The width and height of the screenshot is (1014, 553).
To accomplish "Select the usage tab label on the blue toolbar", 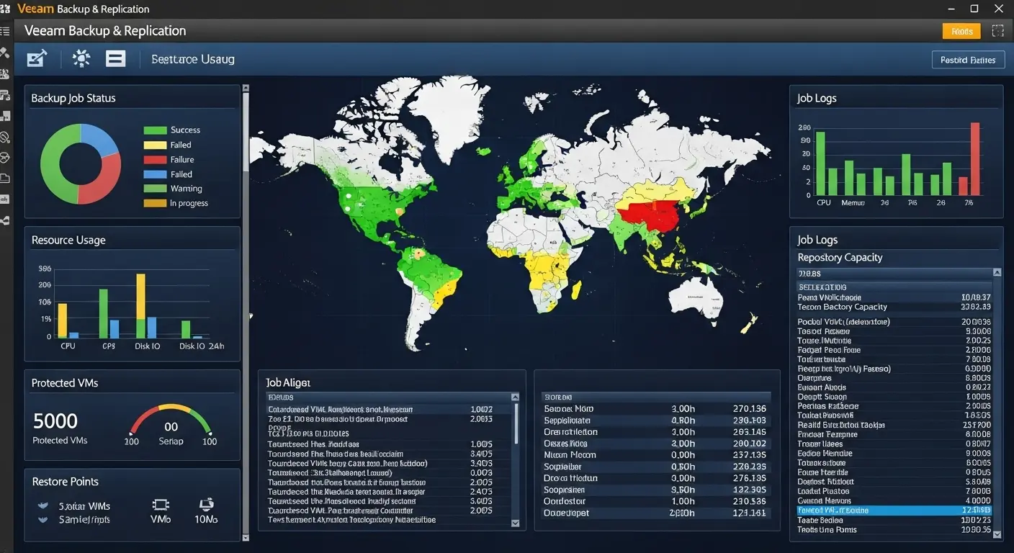I will tap(193, 59).
